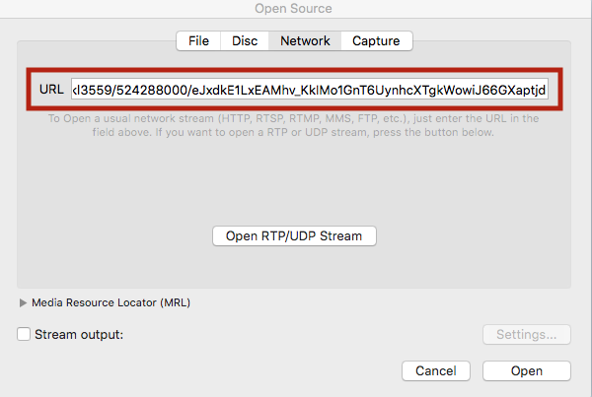Click the Settings... button

[x=526, y=334]
